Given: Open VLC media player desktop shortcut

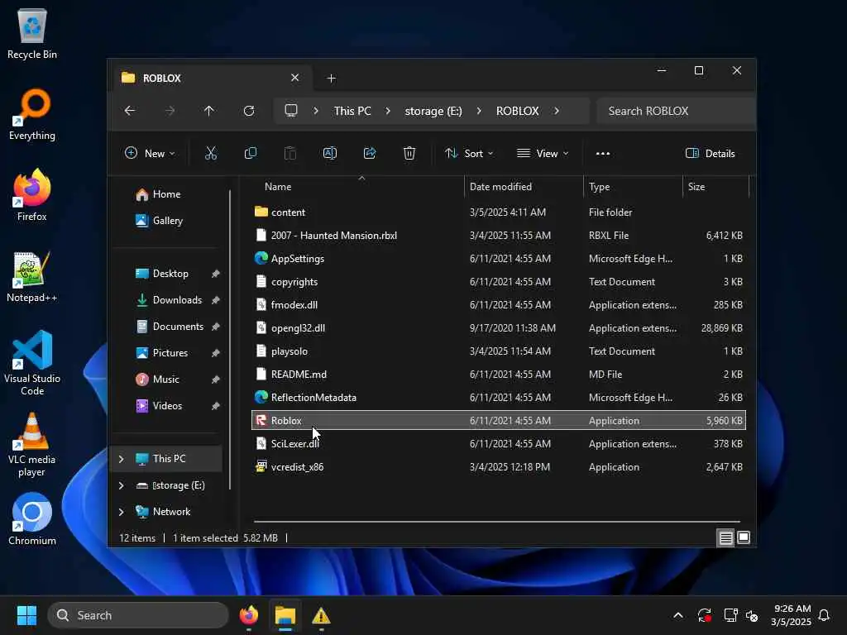Looking at the screenshot, I should pyautogui.click(x=32, y=444).
